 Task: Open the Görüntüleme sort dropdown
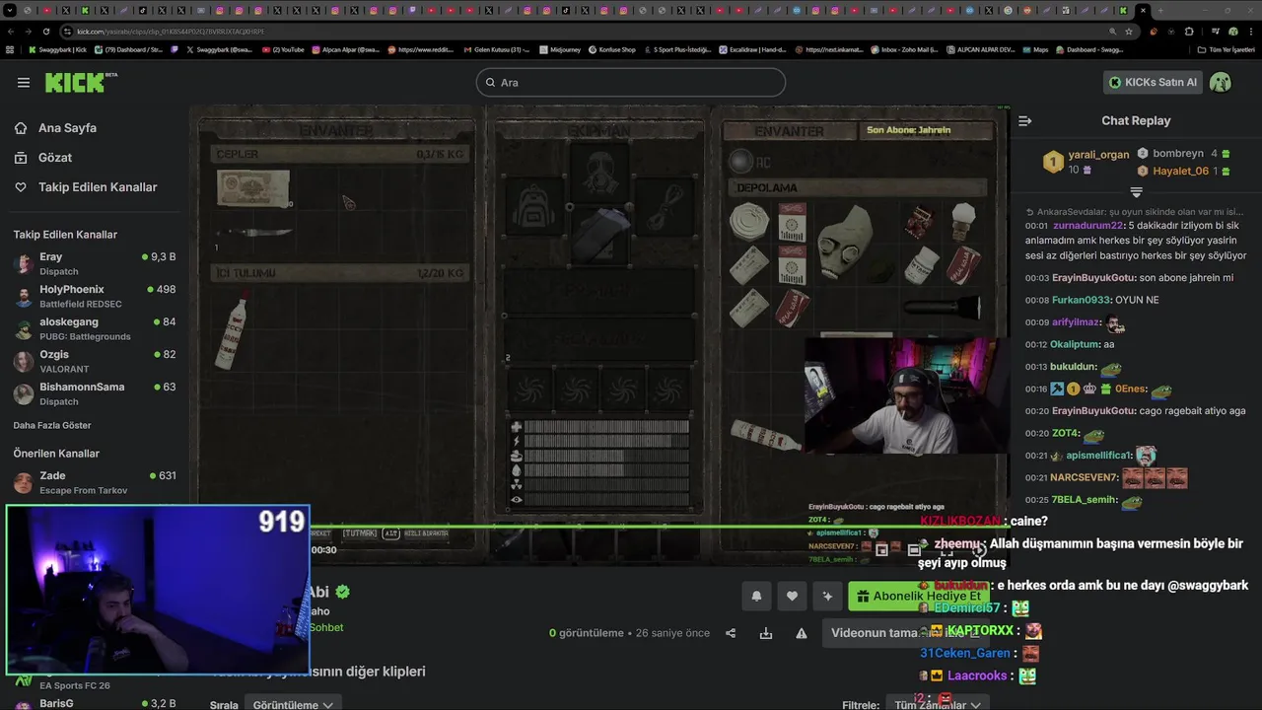[x=294, y=704]
